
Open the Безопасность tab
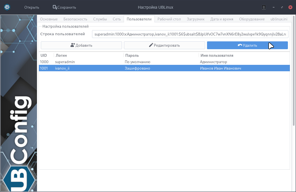coord(75,19)
